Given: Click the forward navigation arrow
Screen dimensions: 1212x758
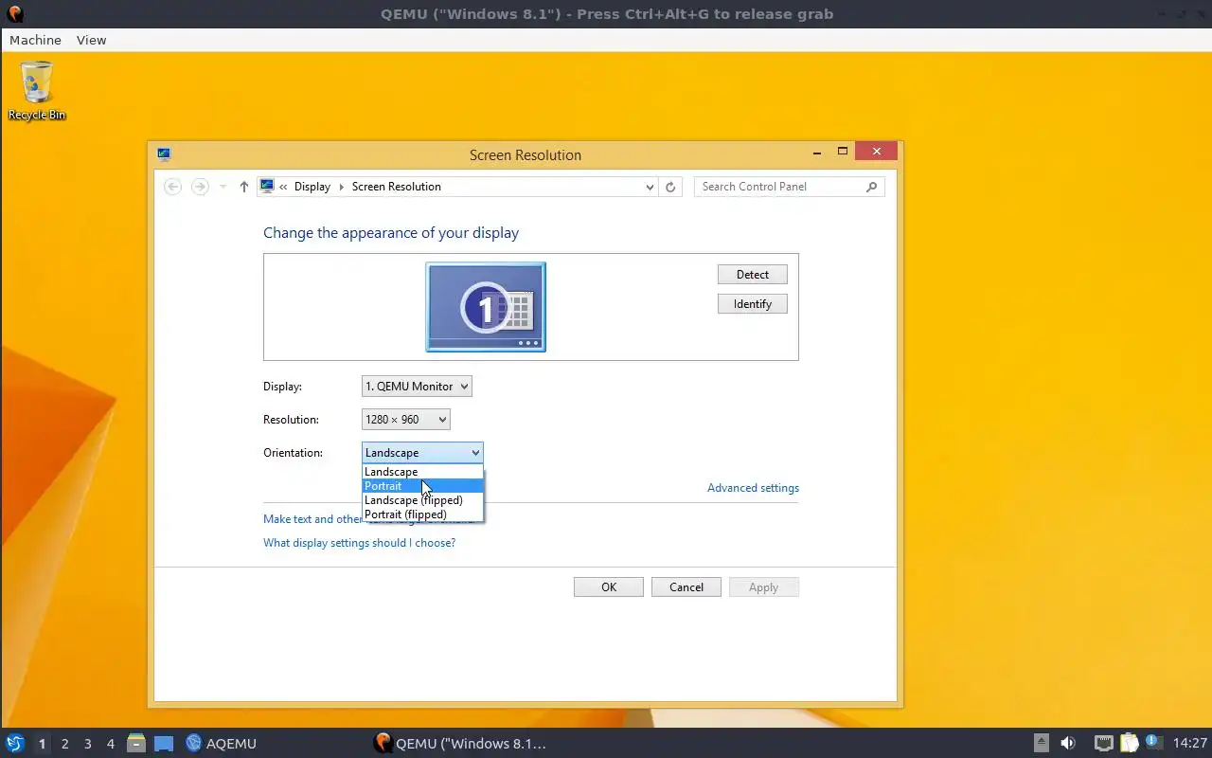Looking at the screenshot, I should [x=200, y=187].
